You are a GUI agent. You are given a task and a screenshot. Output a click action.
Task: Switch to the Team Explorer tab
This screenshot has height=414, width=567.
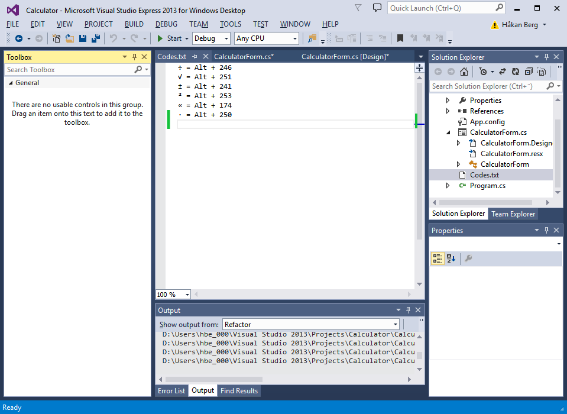click(513, 214)
